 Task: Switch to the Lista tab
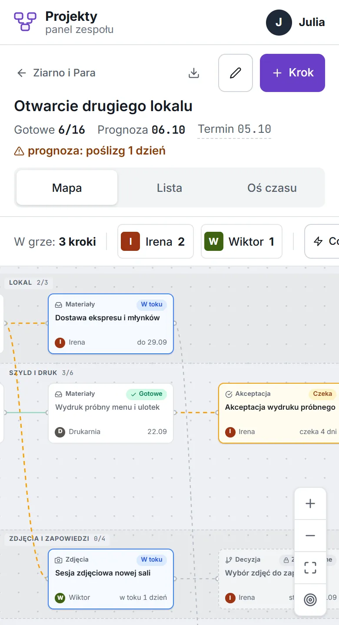click(x=169, y=188)
